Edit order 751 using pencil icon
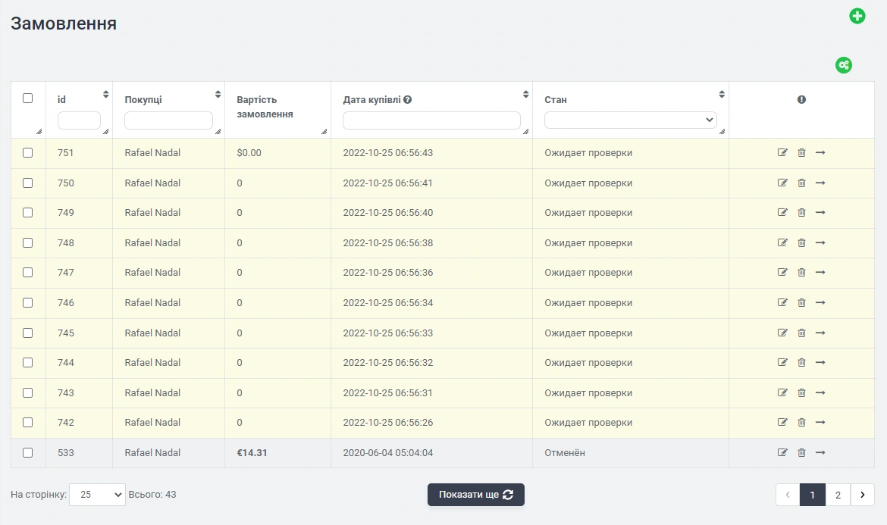 782,153
